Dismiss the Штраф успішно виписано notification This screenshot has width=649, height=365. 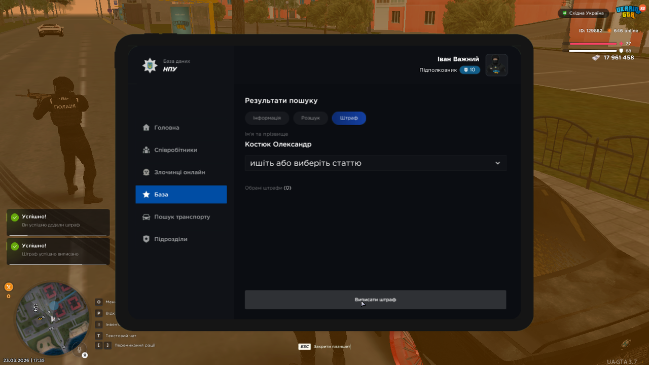tap(58, 251)
